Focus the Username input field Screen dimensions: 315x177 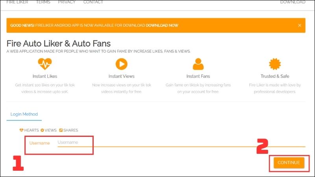click(181, 142)
